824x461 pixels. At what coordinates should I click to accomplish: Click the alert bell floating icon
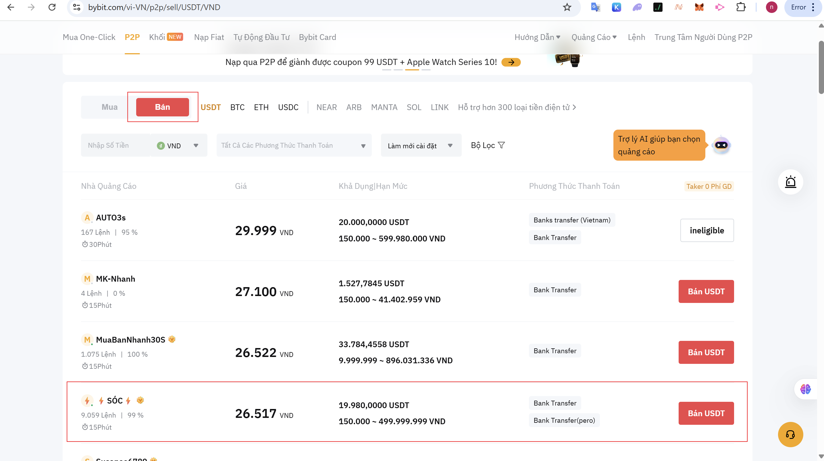click(790, 182)
